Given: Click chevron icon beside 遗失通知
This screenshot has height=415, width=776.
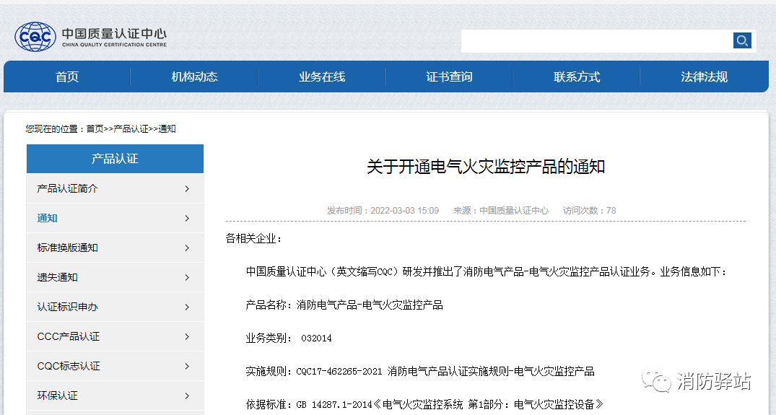Looking at the screenshot, I should pyautogui.click(x=187, y=278).
